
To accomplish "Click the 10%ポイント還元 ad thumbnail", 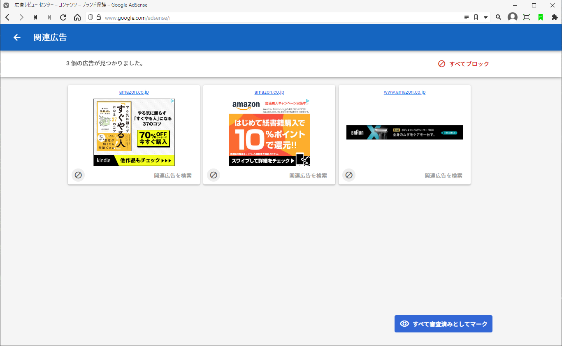I will [269, 132].
